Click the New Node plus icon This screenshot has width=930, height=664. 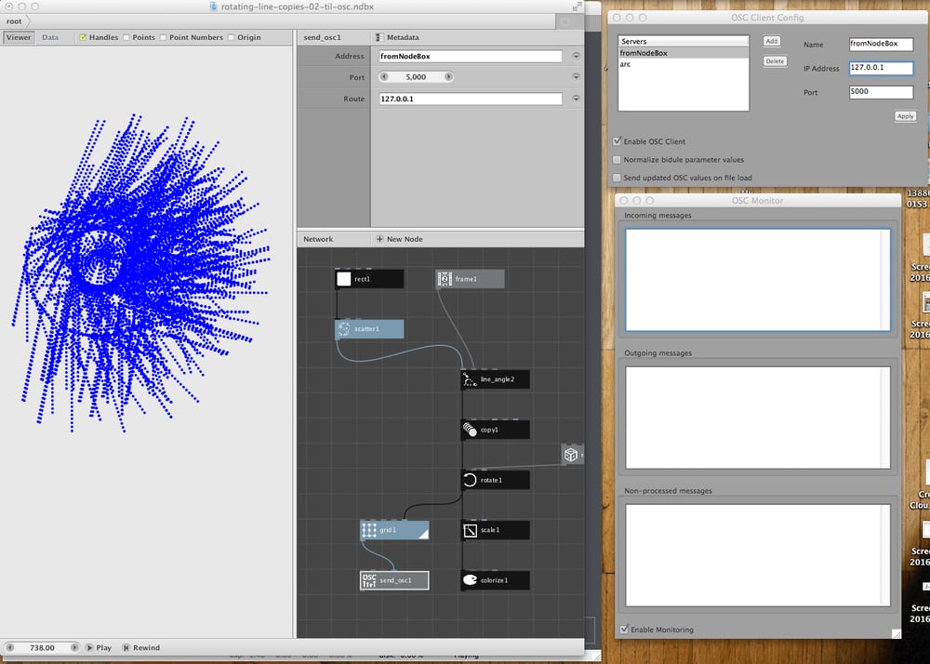379,239
